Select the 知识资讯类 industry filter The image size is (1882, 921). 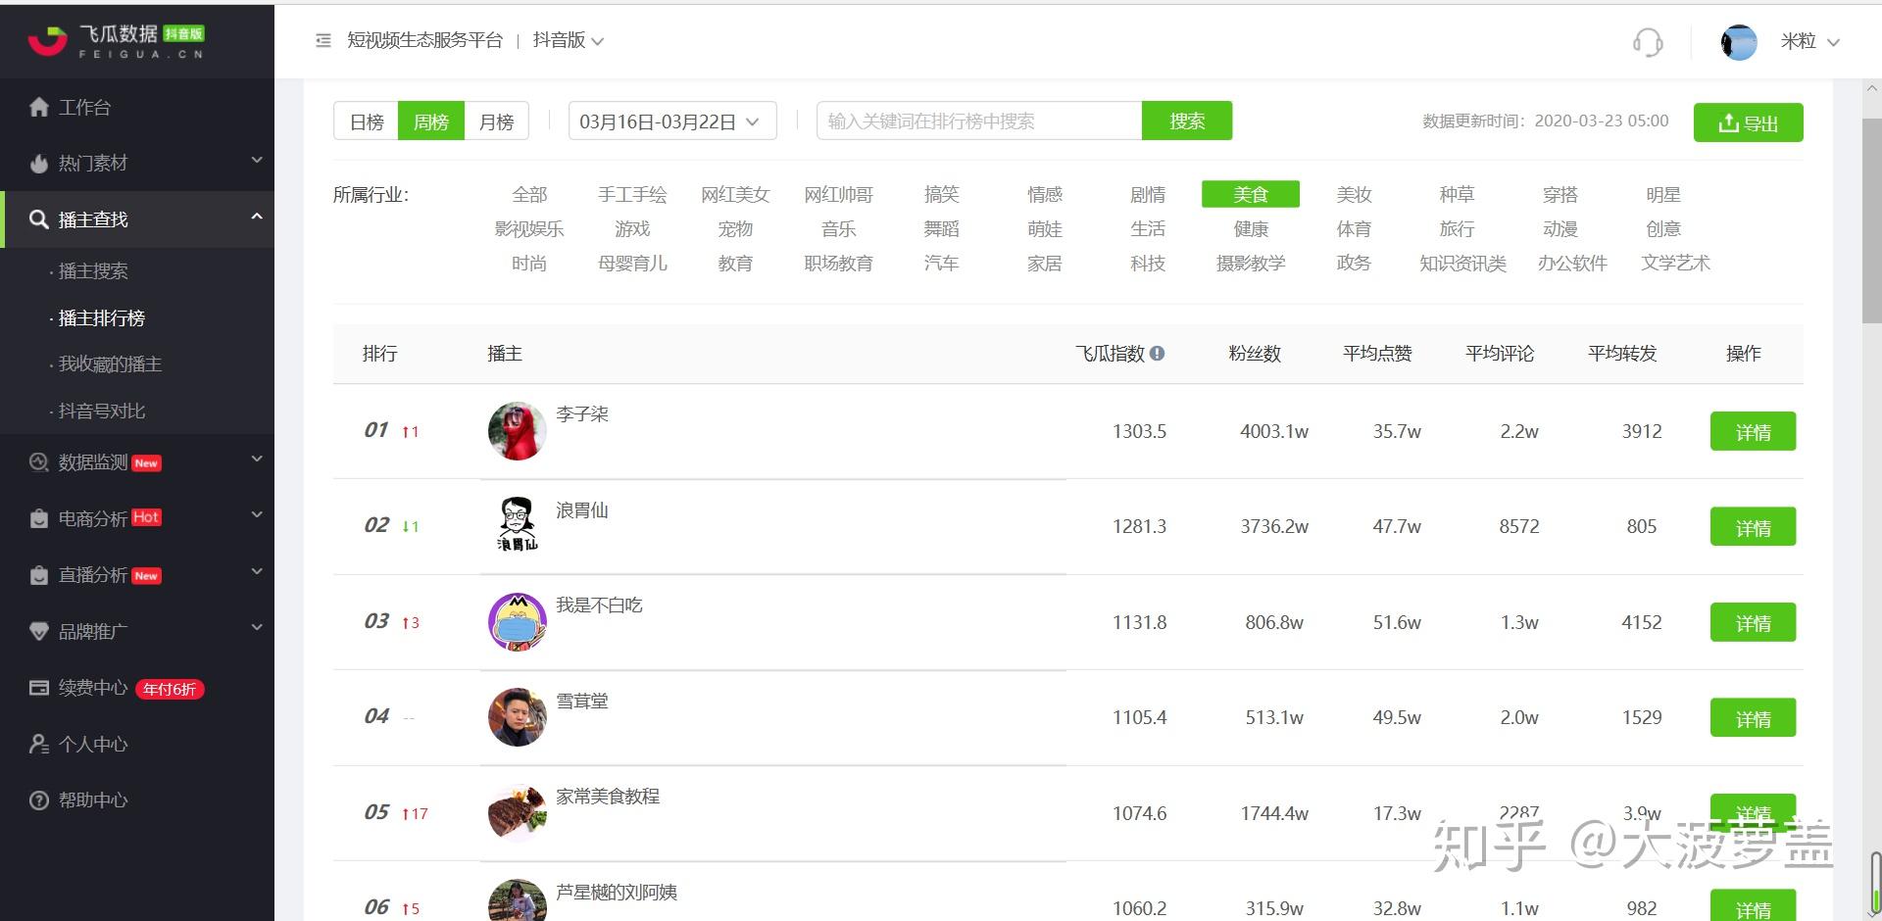1462,264
